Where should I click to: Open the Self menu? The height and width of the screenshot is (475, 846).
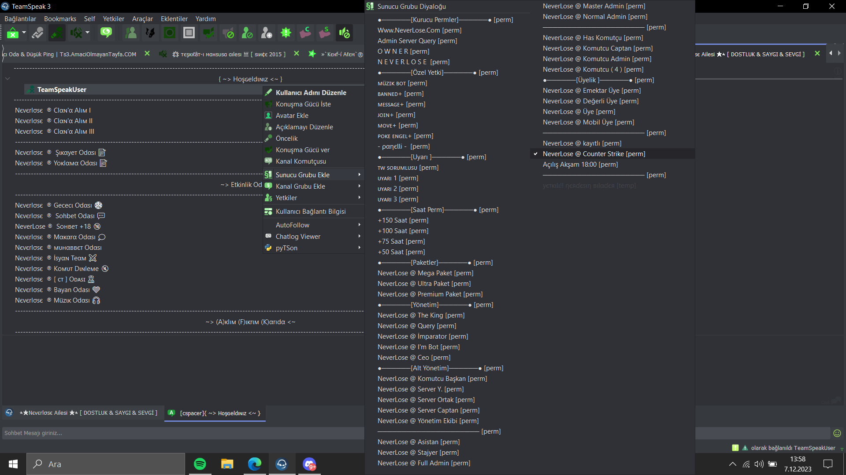coord(89,19)
